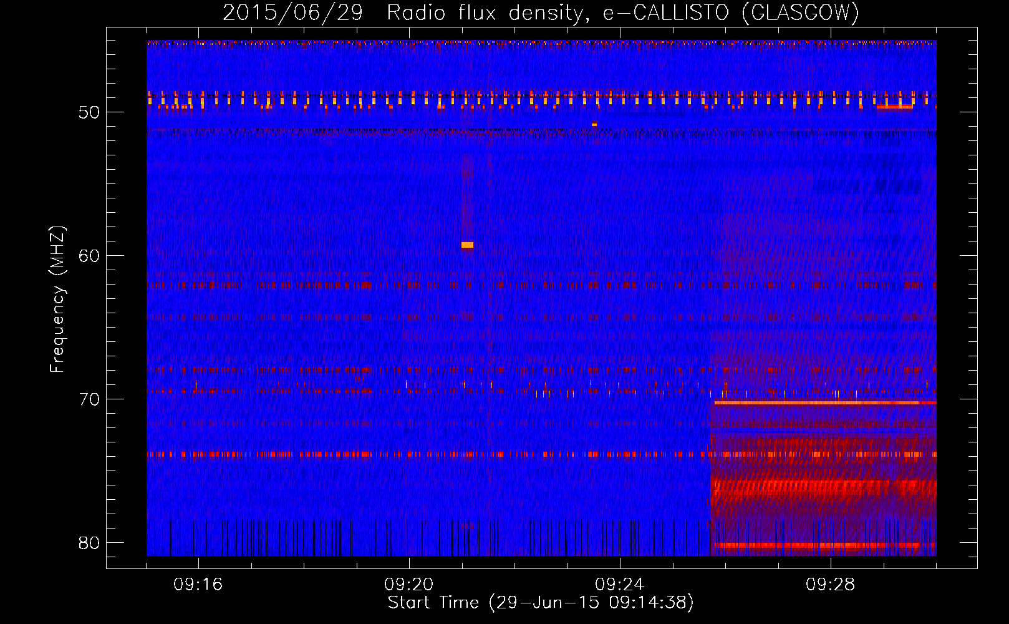Click the orange burst spot near 59 MHz

(467, 245)
